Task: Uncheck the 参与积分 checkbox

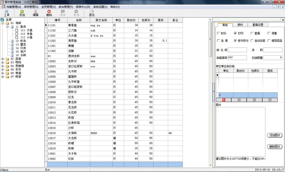Action: coord(235,40)
